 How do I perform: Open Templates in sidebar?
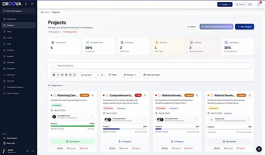pyautogui.click(x=19, y=69)
